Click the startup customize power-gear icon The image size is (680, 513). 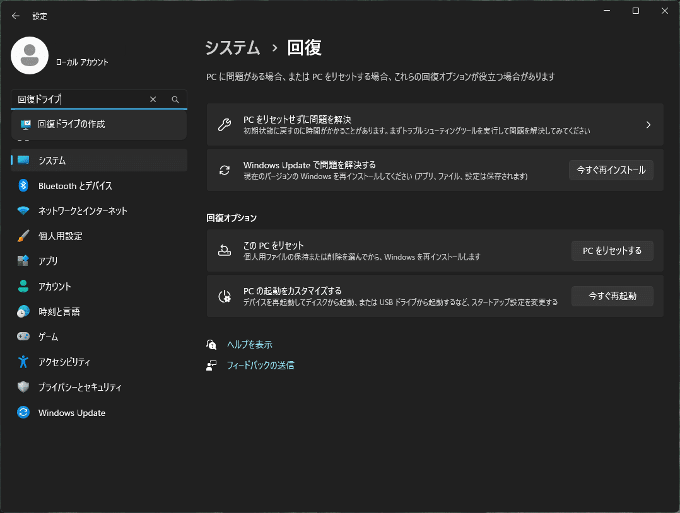tap(224, 296)
